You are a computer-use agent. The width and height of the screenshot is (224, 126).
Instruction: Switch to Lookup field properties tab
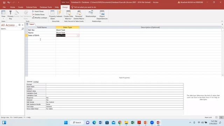point(36,82)
